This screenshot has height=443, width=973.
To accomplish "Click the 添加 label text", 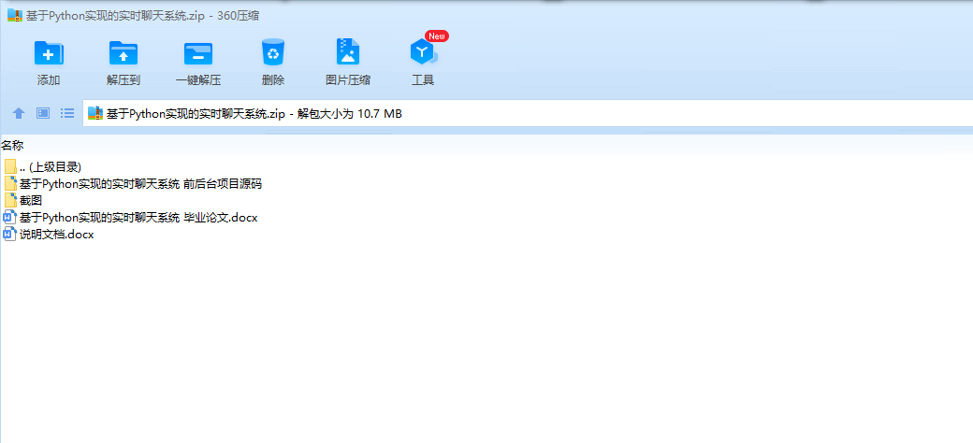I will point(49,80).
